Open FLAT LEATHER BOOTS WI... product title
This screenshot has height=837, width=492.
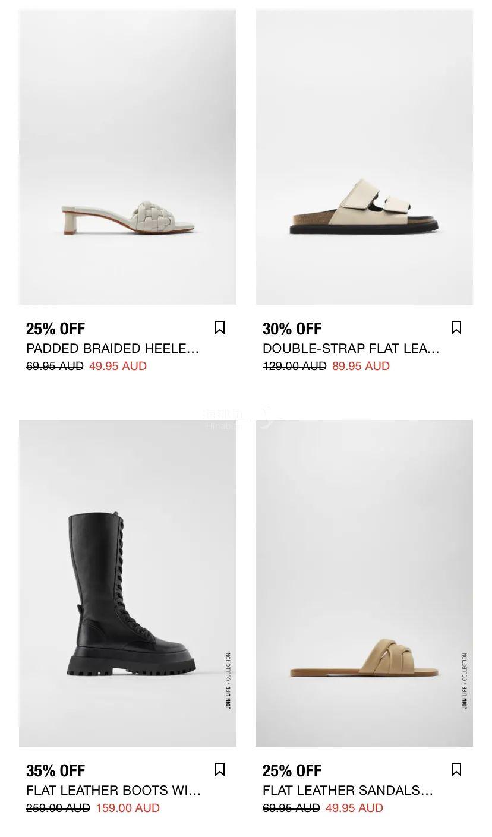click(x=113, y=790)
